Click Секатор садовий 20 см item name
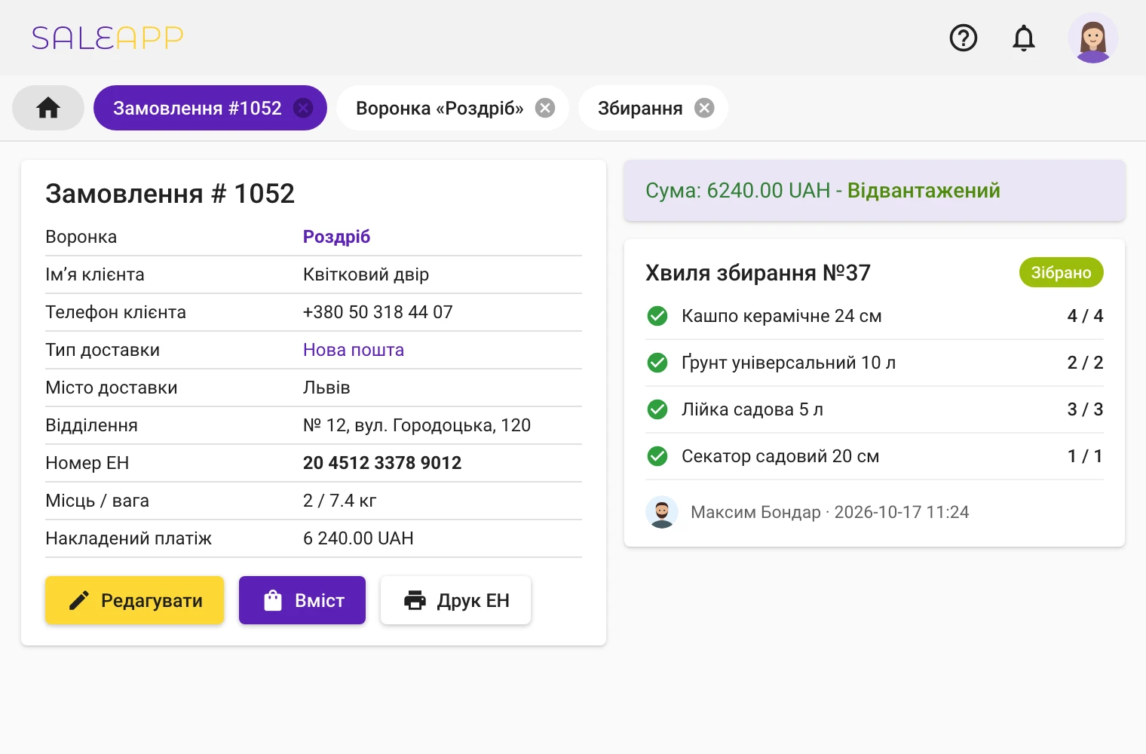This screenshot has width=1146, height=754. [780, 456]
